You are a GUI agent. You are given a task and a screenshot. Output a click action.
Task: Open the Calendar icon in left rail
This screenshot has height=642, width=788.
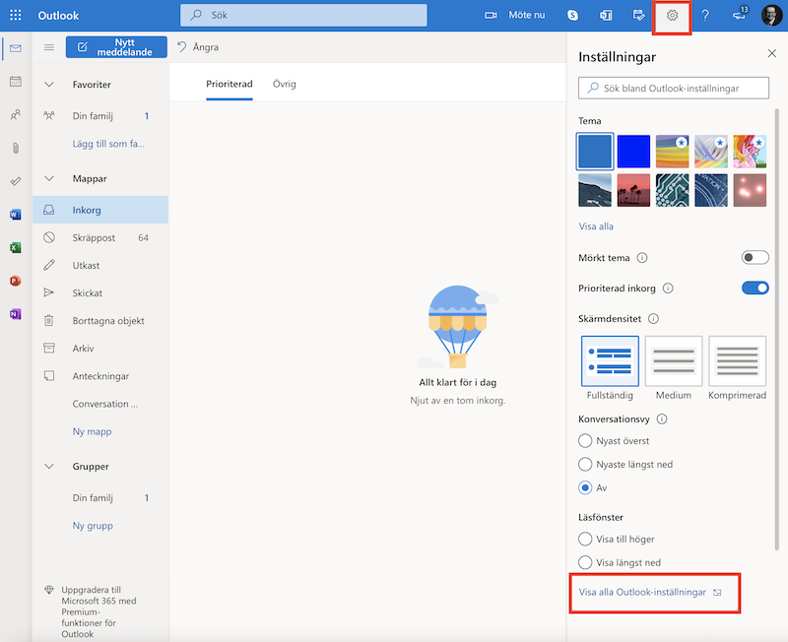(16, 82)
